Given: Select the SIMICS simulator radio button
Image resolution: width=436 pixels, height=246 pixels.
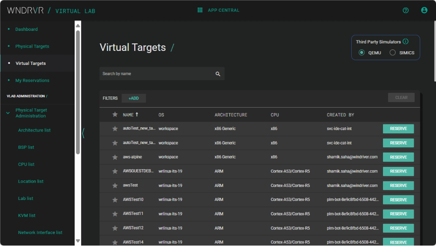Looking at the screenshot, I should (393, 53).
